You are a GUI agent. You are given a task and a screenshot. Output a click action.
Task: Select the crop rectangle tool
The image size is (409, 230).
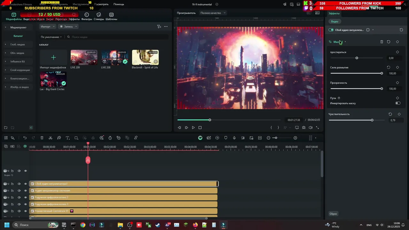click(76, 138)
